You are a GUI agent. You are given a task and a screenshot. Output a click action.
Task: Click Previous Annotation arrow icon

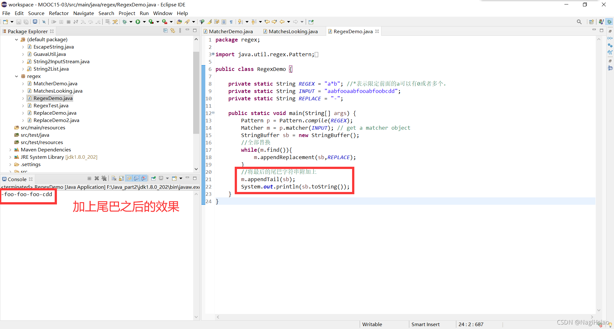254,22
